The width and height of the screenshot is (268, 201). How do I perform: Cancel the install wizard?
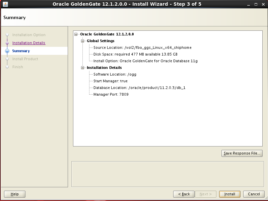pyautogui.click(x=254, y=194)
